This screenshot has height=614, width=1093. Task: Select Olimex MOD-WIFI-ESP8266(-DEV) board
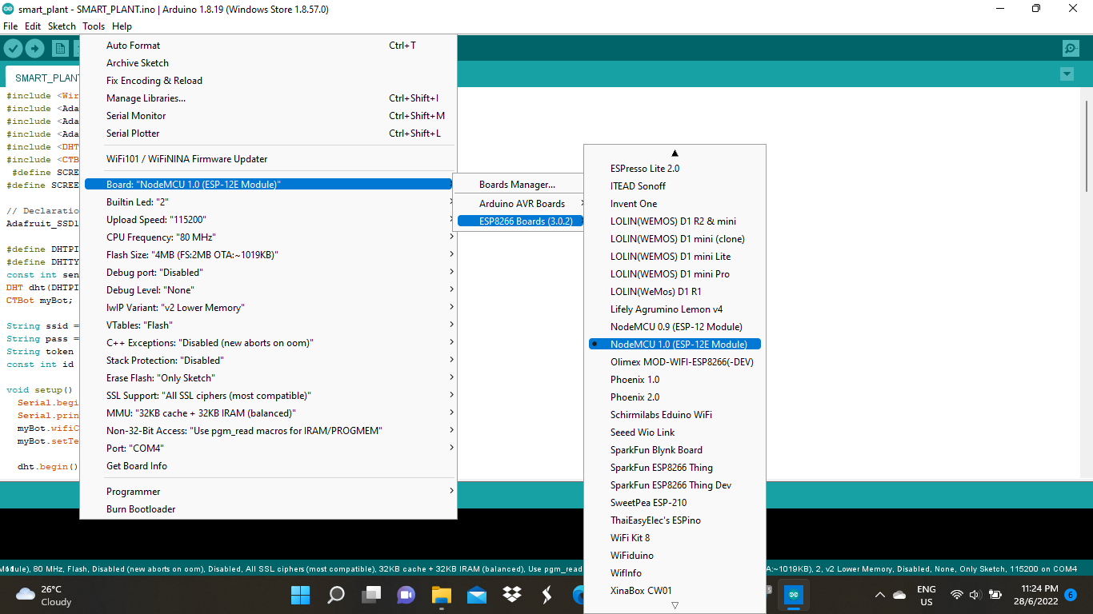point(675,362)
